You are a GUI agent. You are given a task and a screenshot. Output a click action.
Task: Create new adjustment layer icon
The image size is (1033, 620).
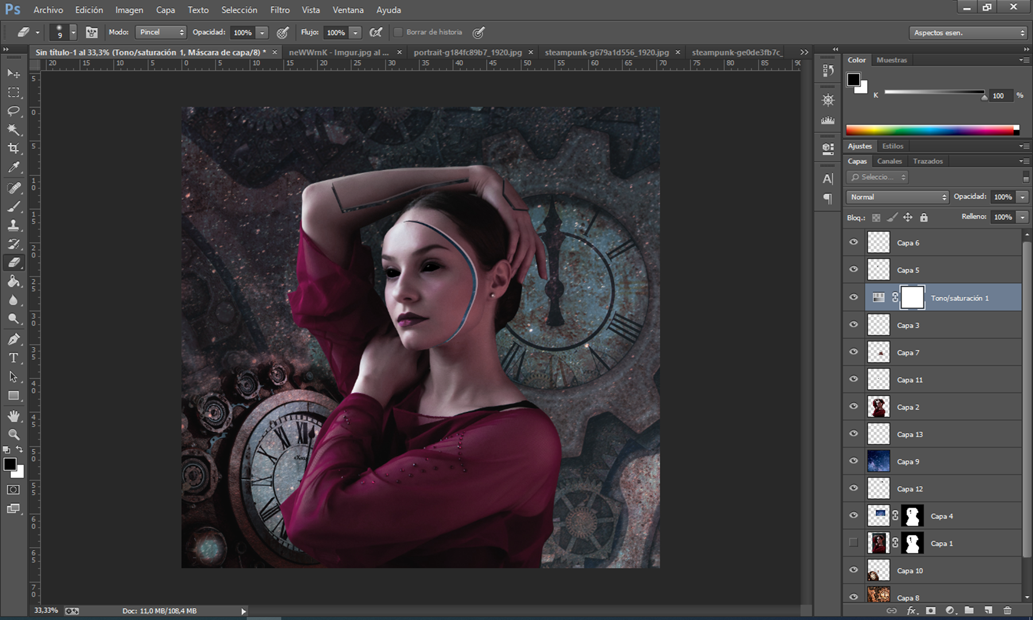(950, 610)
